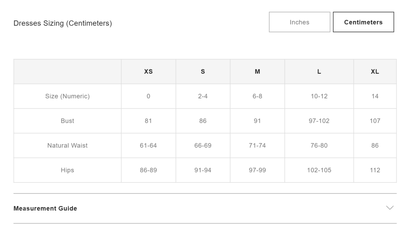Image resolution: width=410 pixels, height=231 pixels.
Task: Select the 10-12 numeric size cell
Action: [319, 96]
